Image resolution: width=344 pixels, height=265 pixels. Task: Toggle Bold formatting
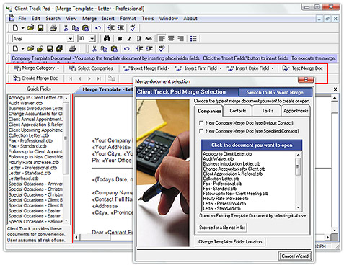(120, 39)
